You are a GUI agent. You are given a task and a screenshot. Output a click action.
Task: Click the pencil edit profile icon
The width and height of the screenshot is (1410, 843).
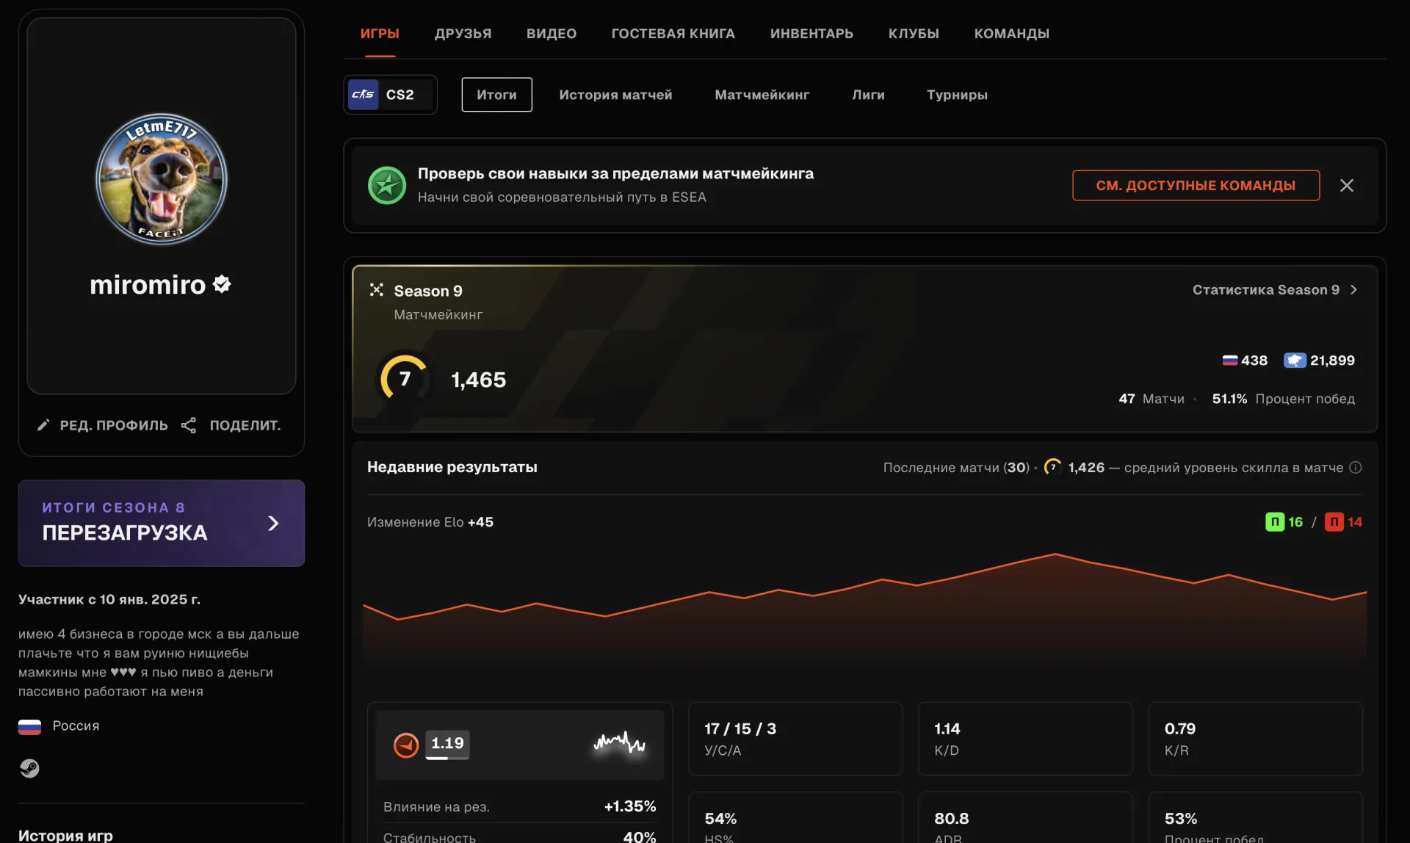click(43, 425)
